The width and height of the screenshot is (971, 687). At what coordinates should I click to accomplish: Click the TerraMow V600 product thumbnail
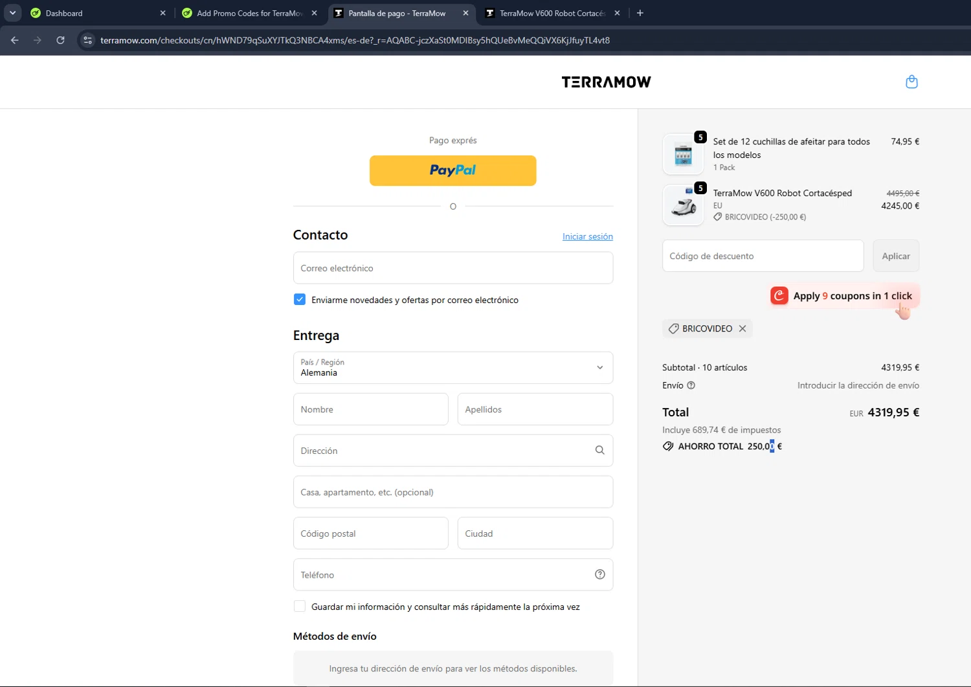coord(683,205)
